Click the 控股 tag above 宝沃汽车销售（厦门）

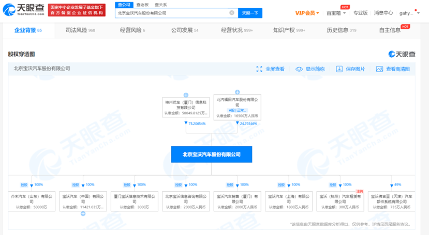(230, 184)
